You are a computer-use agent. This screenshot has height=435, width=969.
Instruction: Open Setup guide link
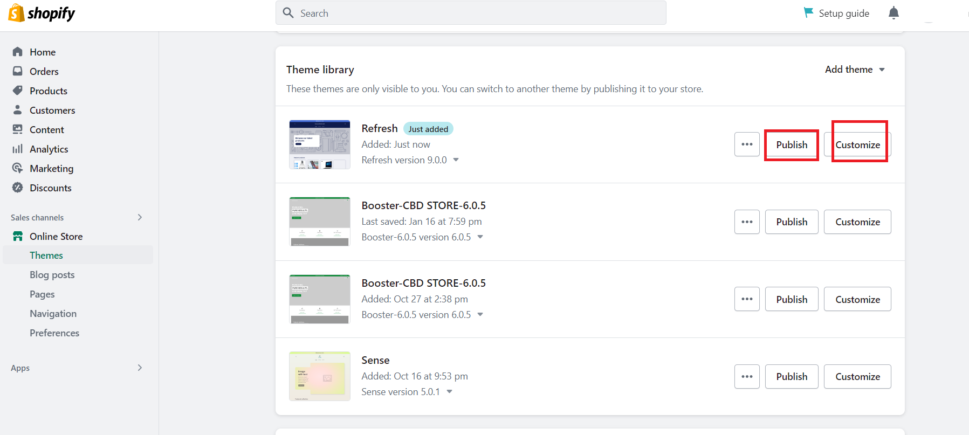click(x=844, y=13)
